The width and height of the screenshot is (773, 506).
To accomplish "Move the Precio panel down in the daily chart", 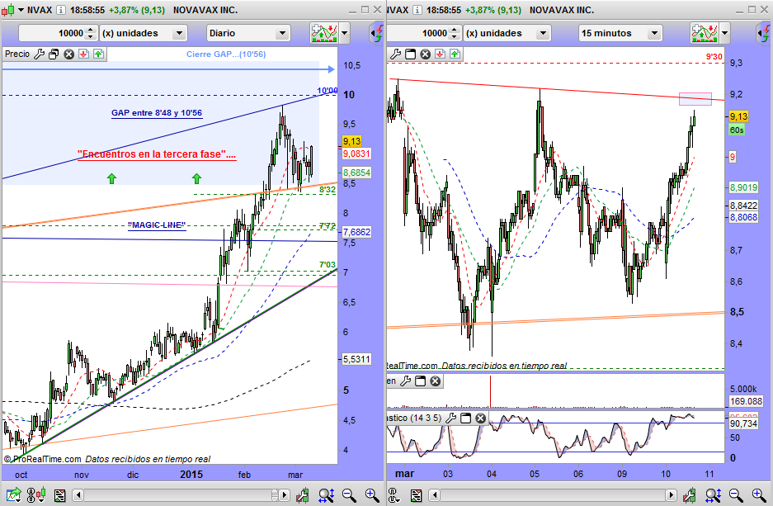I will 84,54.
